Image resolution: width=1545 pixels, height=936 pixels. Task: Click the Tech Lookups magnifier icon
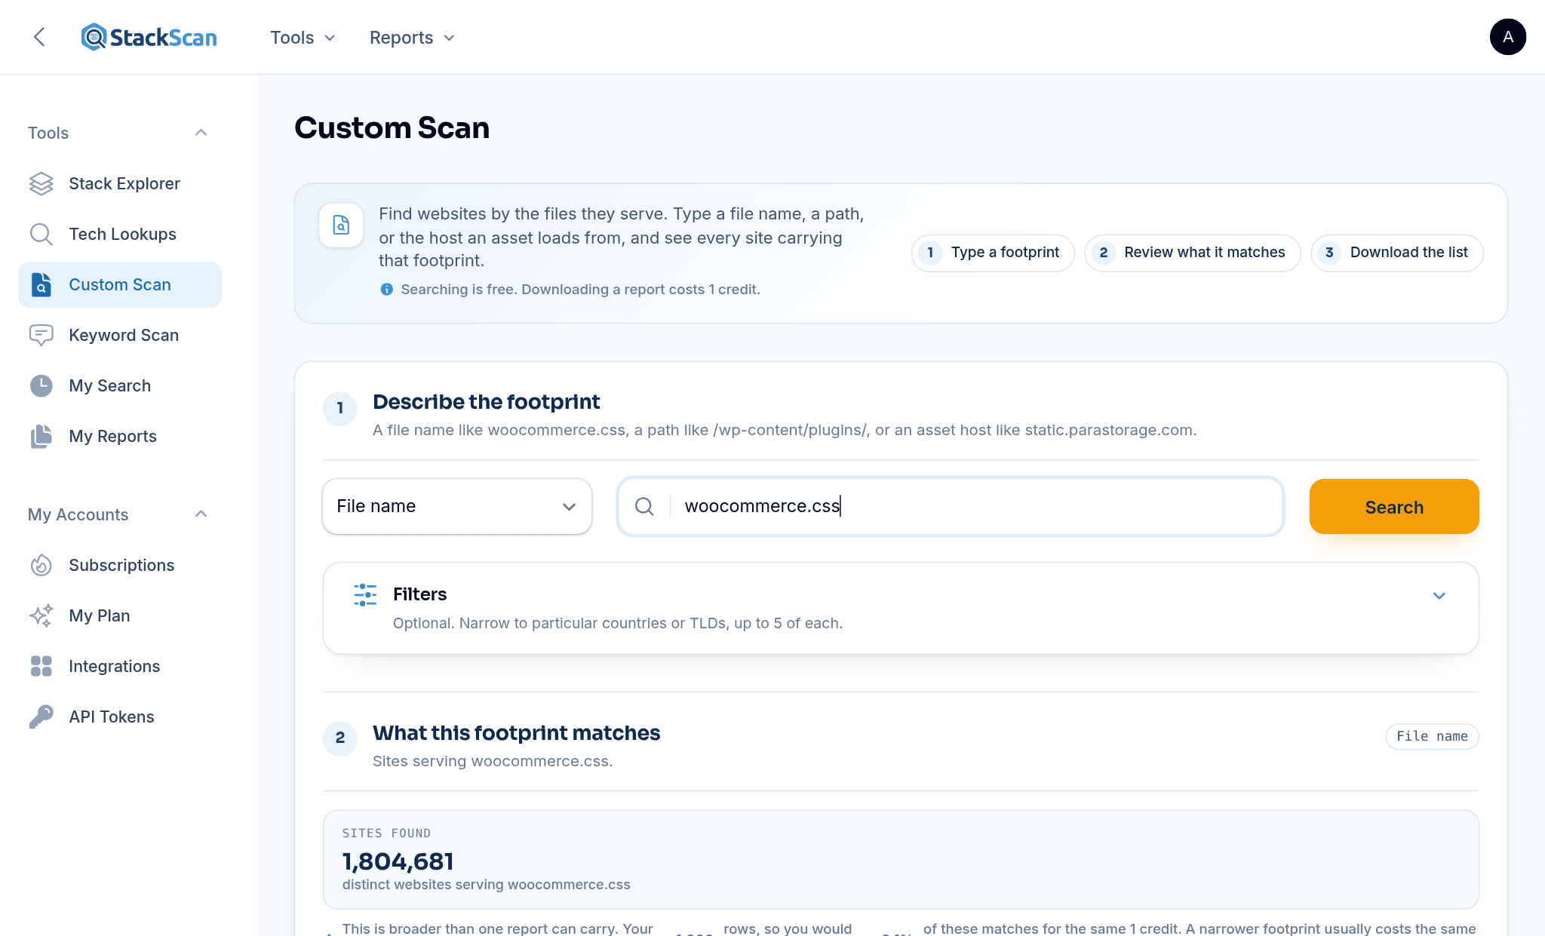41,234
